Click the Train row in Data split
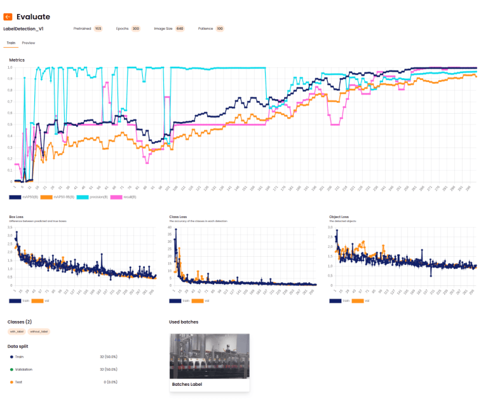 click(x=64, y=357)
